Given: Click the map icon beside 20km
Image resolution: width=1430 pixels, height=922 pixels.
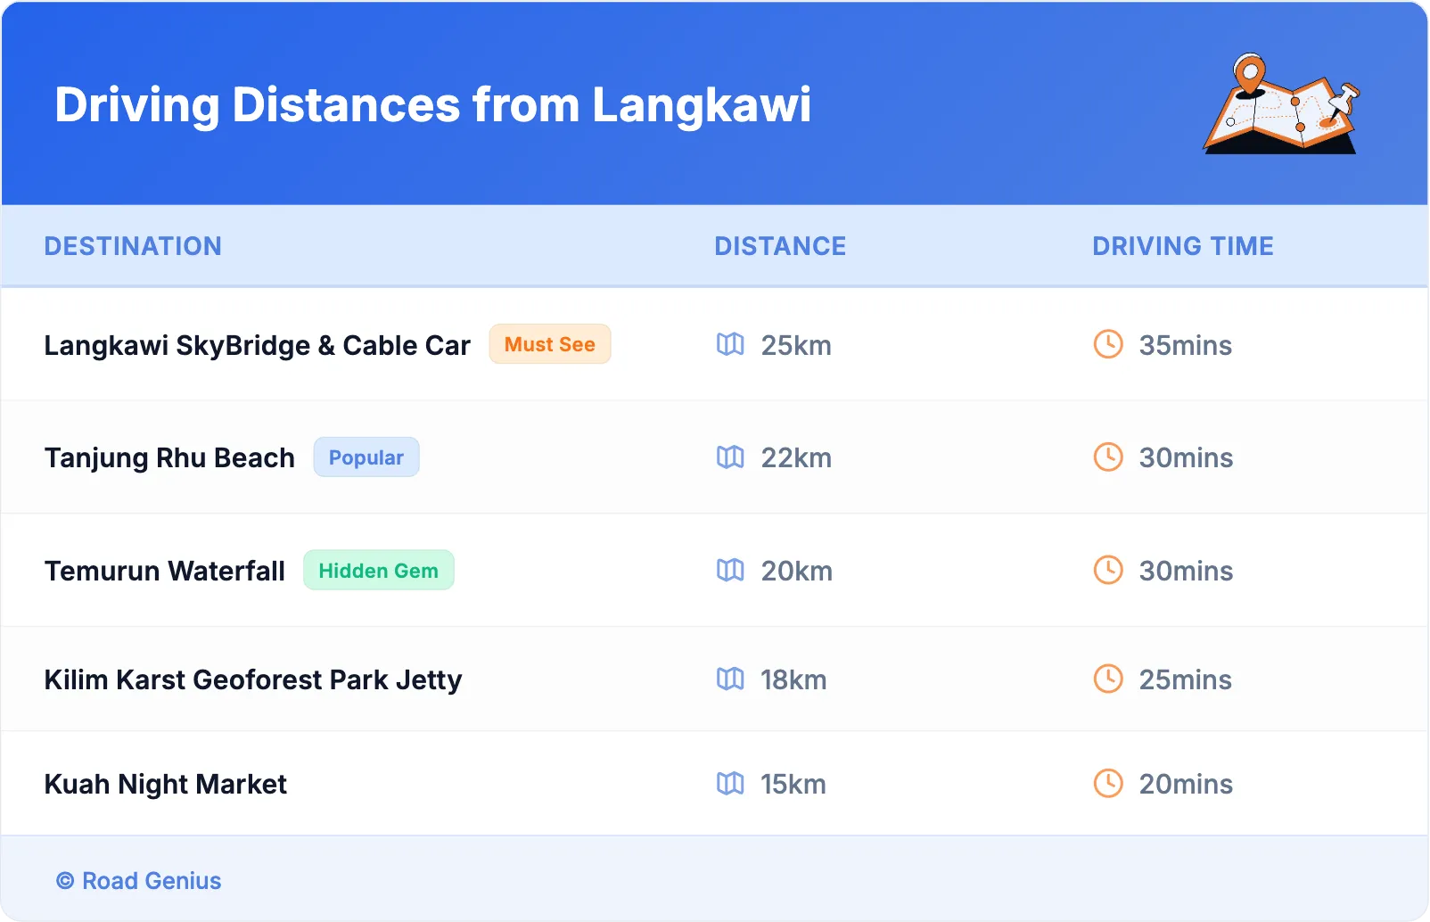Looking at the screenshot, I should tap(730, 570).
